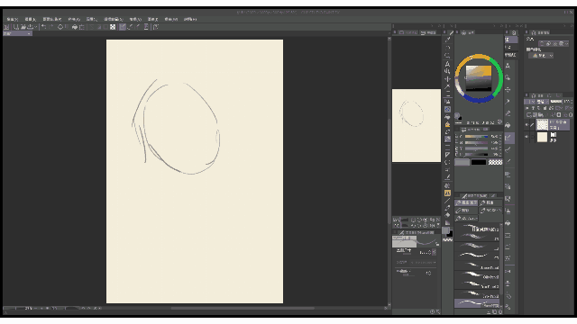Expand the arrow next to Save icon
Image resolution: width=577 pixels, height=324 pixels.
(35, 27)
